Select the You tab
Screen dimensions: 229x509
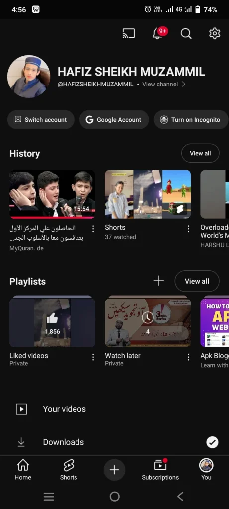(x=206, y=470)
